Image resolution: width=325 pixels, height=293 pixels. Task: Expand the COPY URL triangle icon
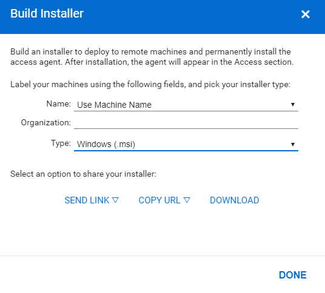point(187,200)
